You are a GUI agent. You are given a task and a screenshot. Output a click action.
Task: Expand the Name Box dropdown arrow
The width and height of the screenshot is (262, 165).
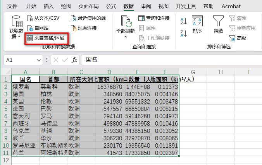coord(39,60)
